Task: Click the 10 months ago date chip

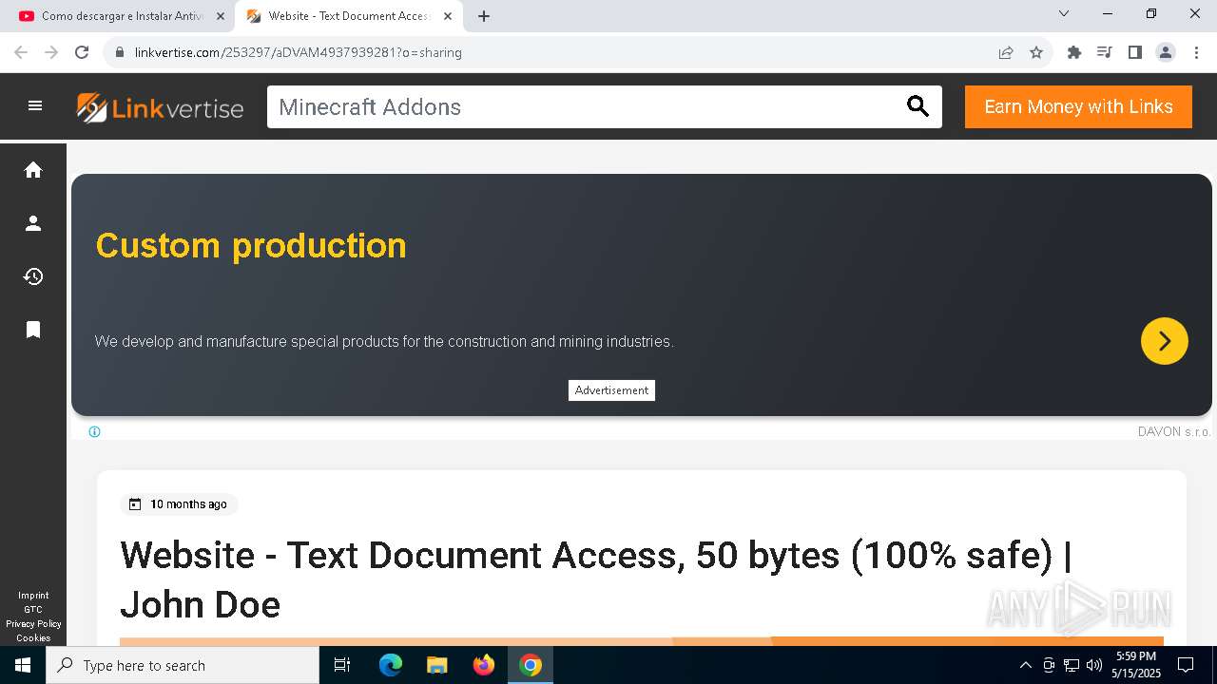Action: [179, 504]
